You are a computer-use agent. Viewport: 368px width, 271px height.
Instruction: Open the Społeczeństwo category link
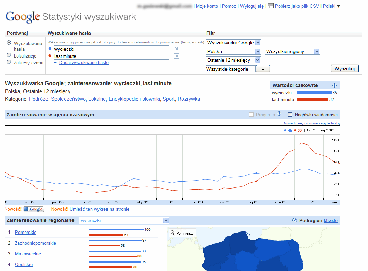tap(68, 99)
